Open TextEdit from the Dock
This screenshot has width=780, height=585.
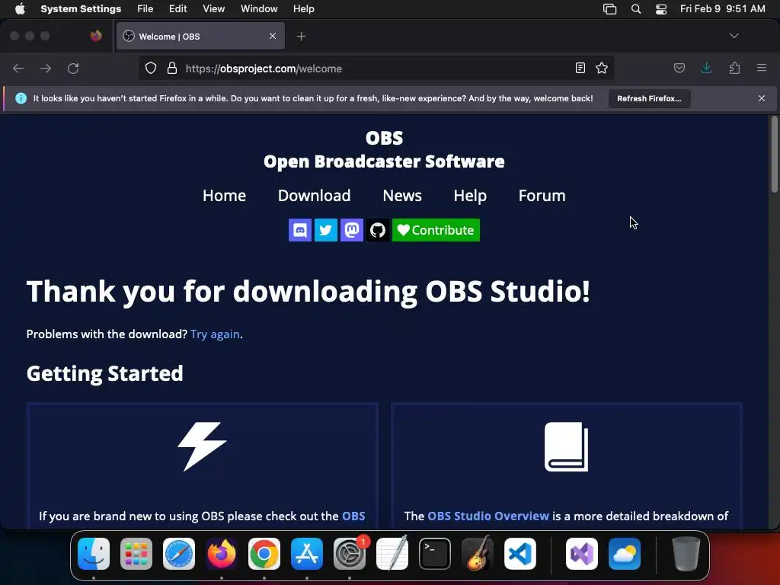tap(392, 554)
